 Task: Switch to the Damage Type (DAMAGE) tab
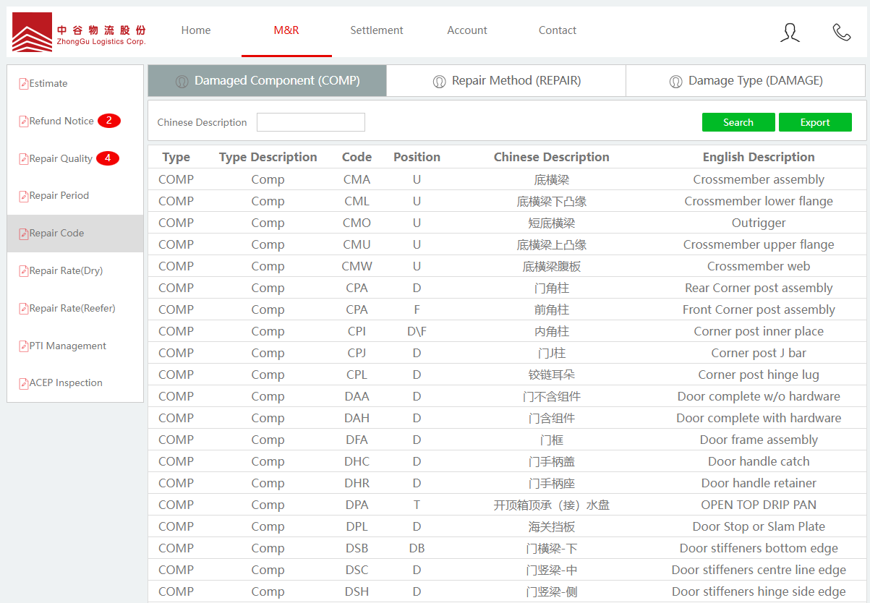pyautogui.click(x=746, y=81)
